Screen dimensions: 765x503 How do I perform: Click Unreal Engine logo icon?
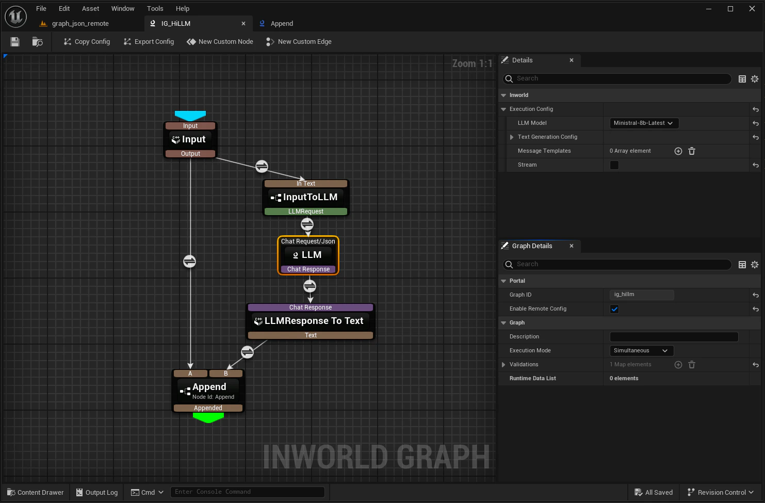tap(15, 17)
